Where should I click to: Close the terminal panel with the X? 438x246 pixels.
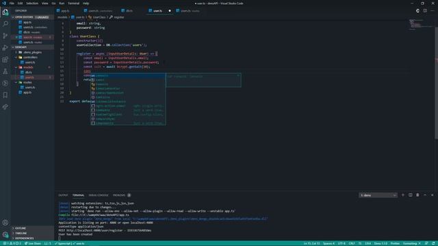433,195
